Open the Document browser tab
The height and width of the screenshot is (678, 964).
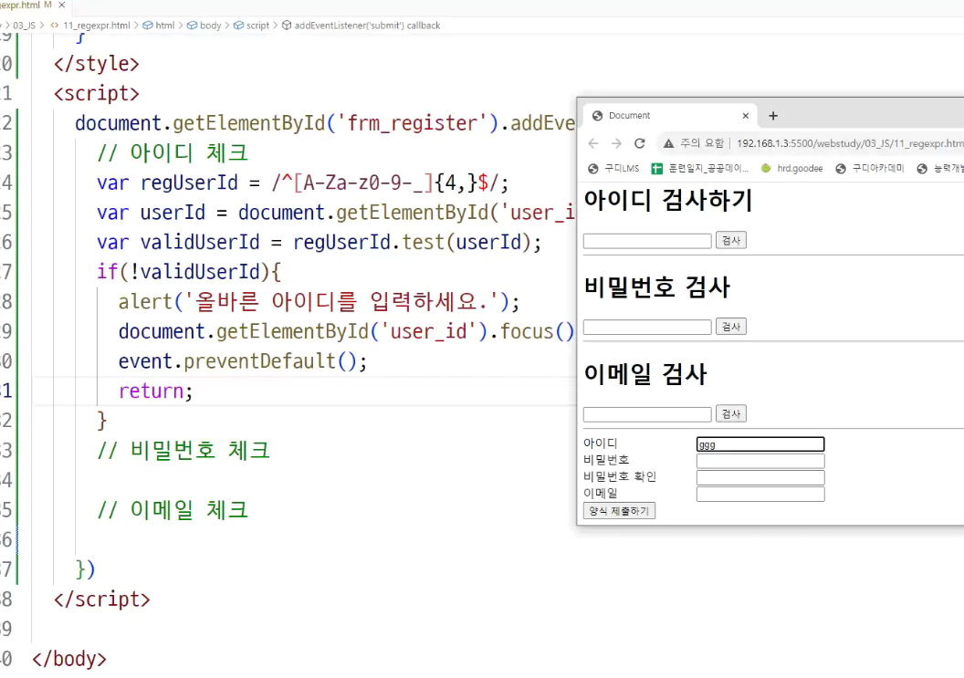click(x=667, y=116)
